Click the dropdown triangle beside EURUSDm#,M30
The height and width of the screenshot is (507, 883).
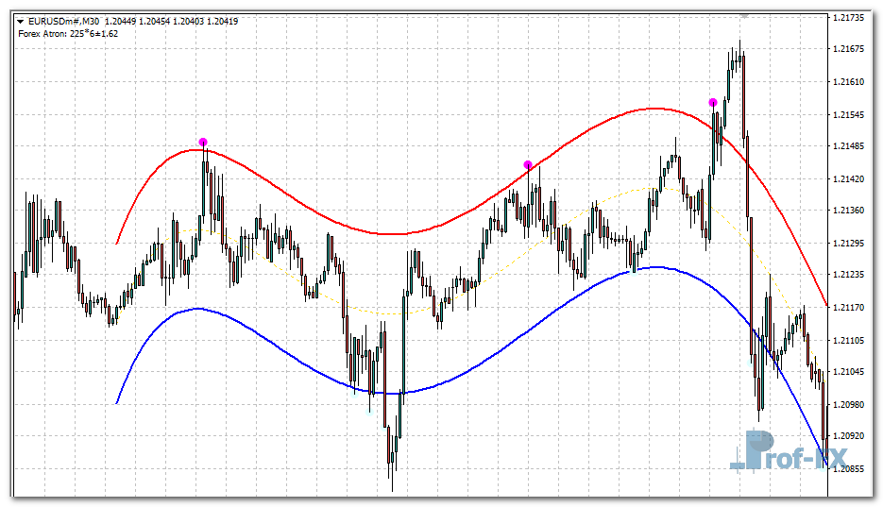point(20,20)
